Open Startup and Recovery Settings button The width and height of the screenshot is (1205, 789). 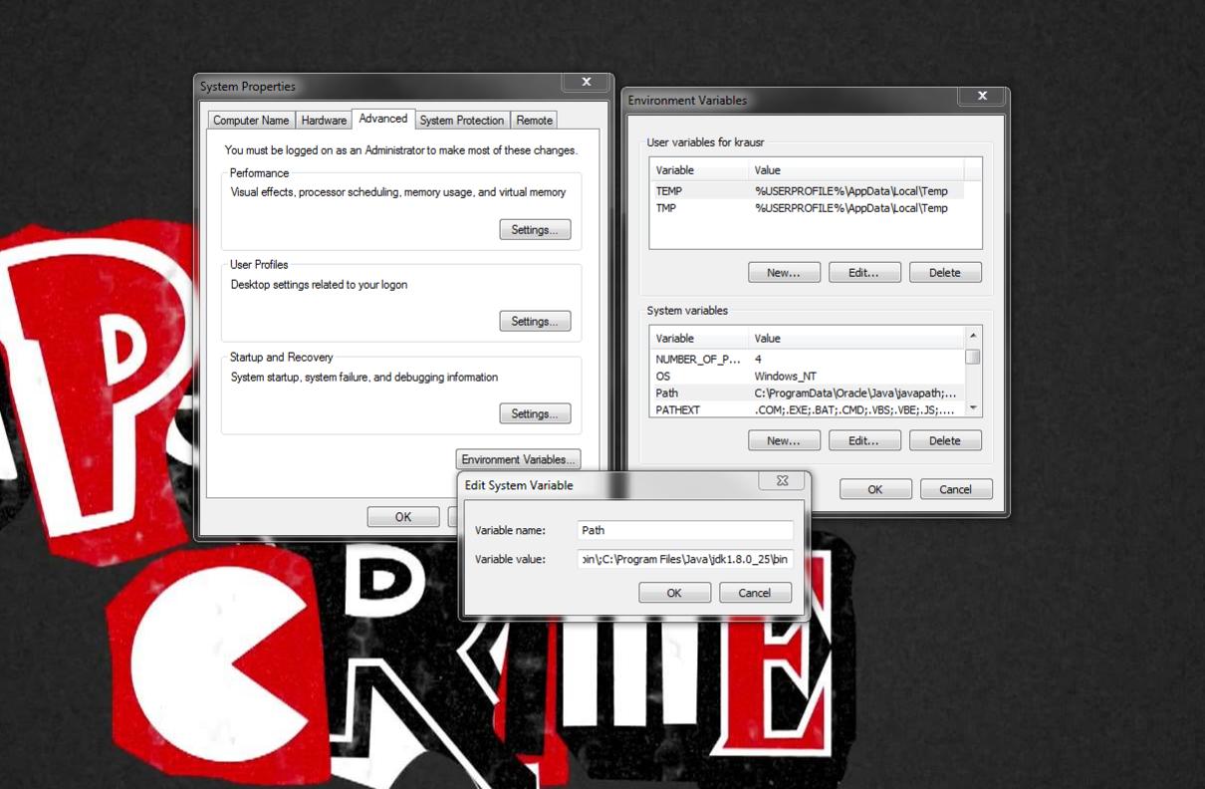point(535,414)
